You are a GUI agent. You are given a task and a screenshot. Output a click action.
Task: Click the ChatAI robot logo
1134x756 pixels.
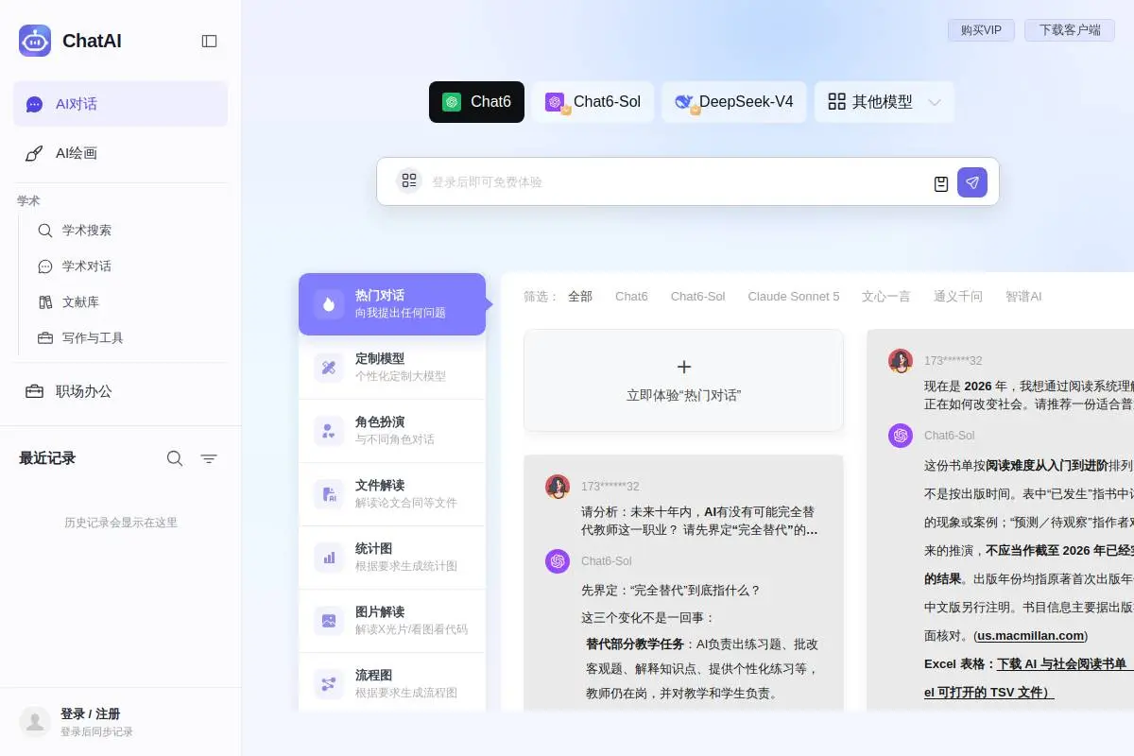coord(35,41)
